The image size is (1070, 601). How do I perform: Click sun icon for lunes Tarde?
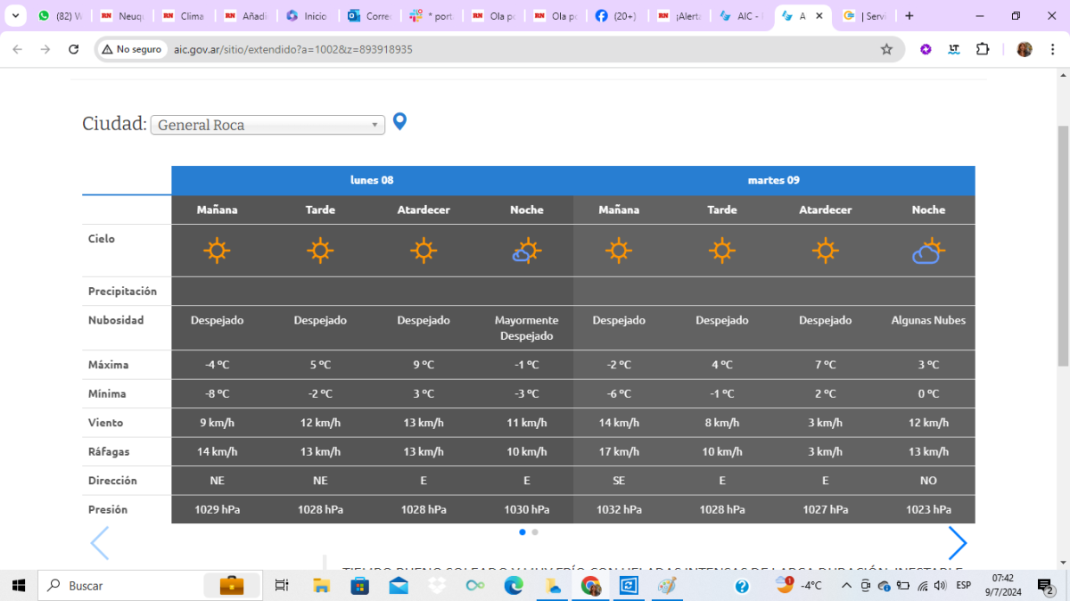320,251
